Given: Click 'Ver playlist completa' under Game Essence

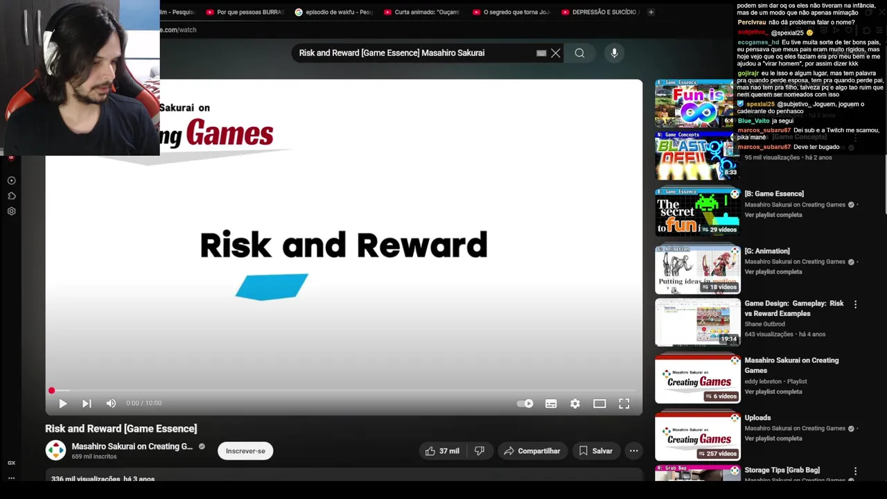Looking at the screenshot, I should click(773, 215).
